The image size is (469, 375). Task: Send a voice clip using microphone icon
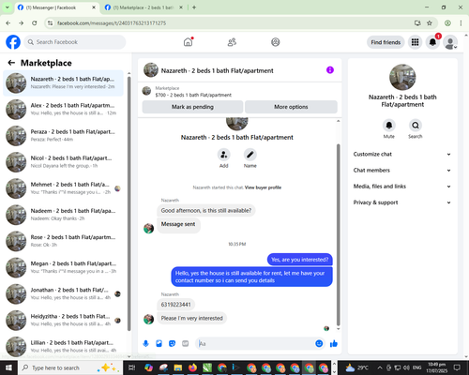[x=145, y=344]
